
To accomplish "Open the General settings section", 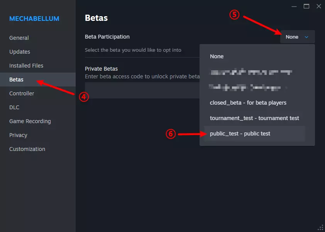I will pos(19,38).
